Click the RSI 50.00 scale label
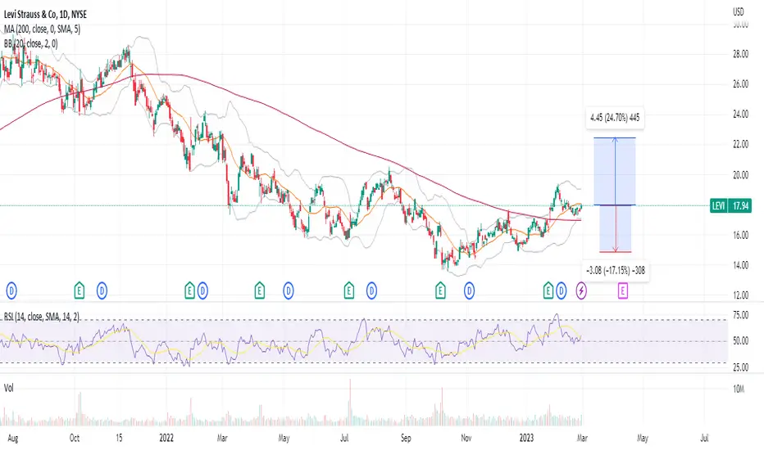This screenshot has height=450, width=764. point(740,341)
